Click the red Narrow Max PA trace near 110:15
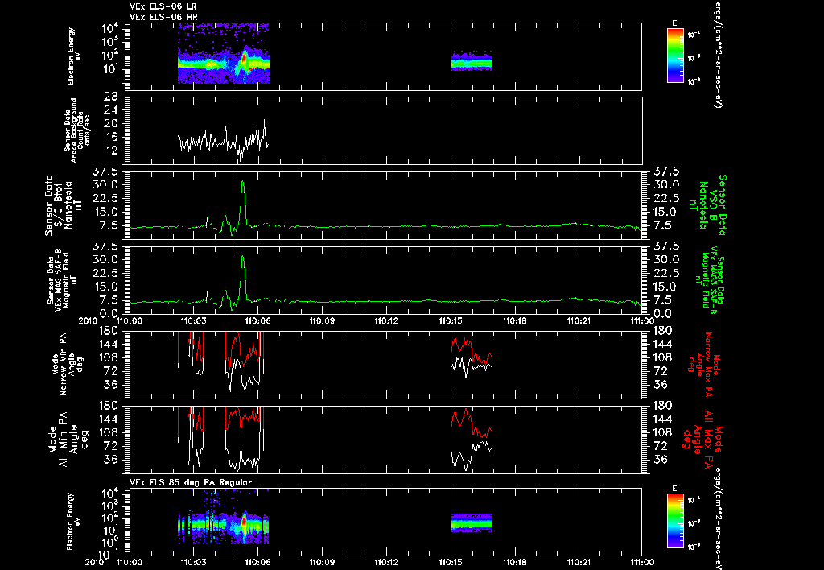This screenshot has width=824, height=570. [x=472, y=351]
